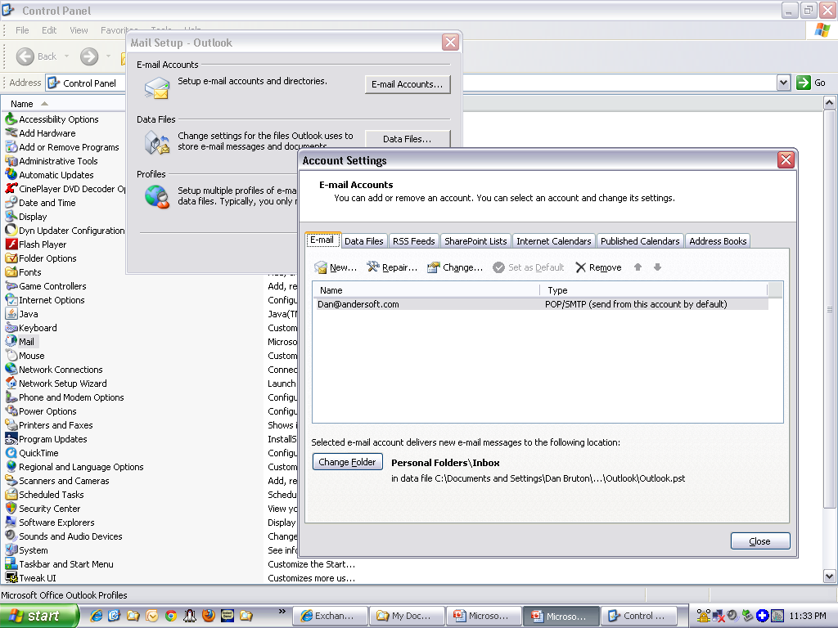
Task: Open the Date and Time icon
Action: tap(11, 203)
